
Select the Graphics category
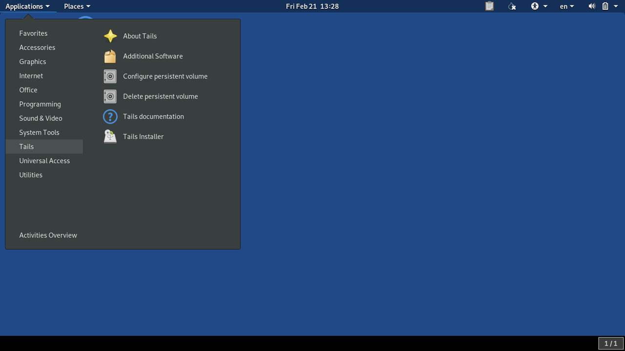tap(44, 61)
